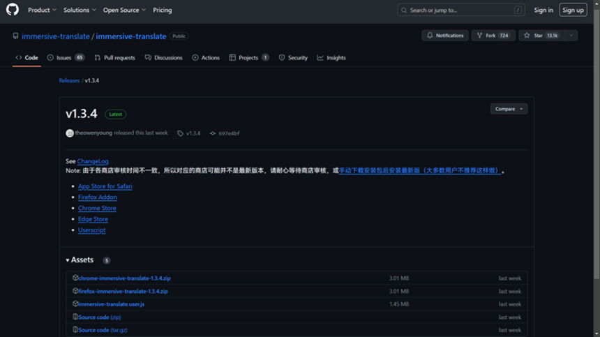Image resolution: width=600 pixels, height=337 pixels.
Task: Download chrome-immersive-translate-1.3.4.zip
Action: pos(125,278)
